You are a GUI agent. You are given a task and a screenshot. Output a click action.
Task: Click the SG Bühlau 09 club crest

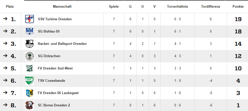30,31
